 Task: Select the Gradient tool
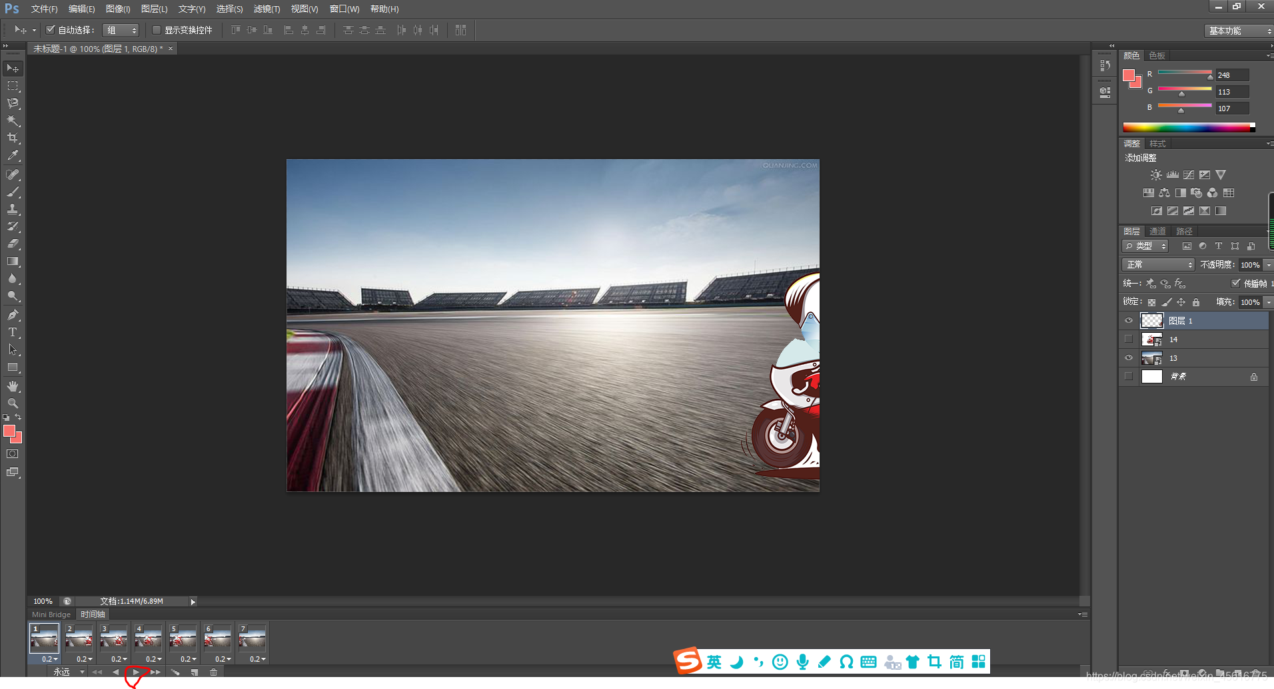click(13, 261)
